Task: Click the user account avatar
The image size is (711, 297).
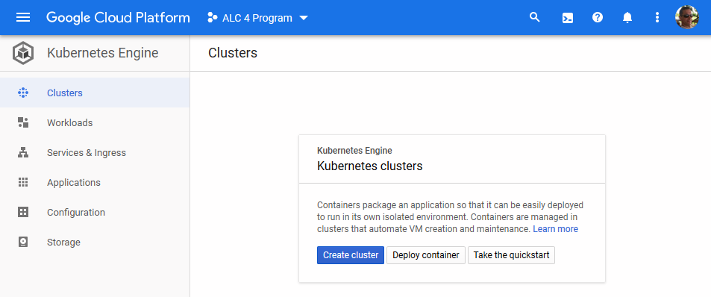Action: tap(686, 17)
